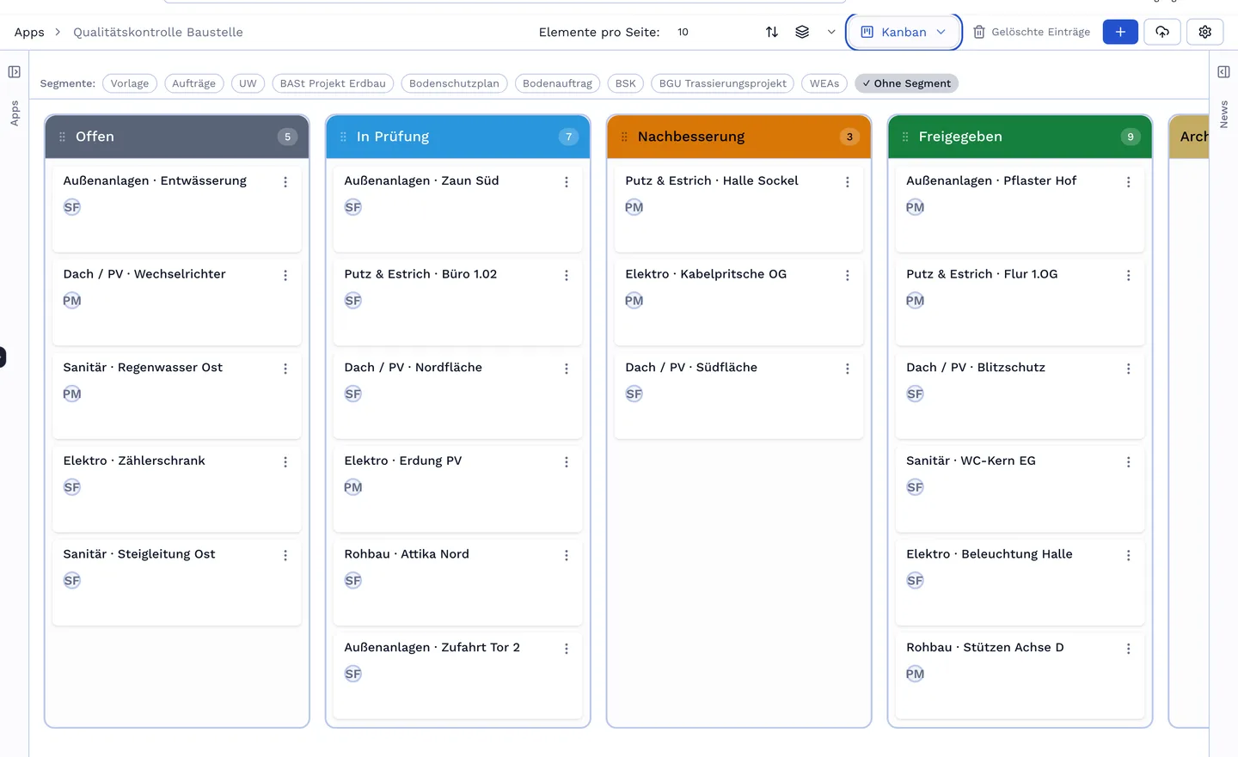Open menu for Elektro · Zählerschrank card
Screen dimensions: 1238x757
pos(285,462)
